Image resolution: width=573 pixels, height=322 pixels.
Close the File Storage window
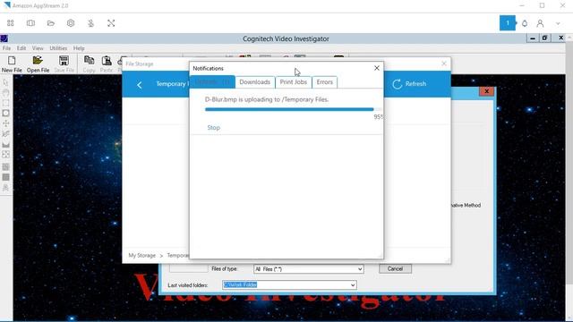pyautogui.click(x=444, y=64)
